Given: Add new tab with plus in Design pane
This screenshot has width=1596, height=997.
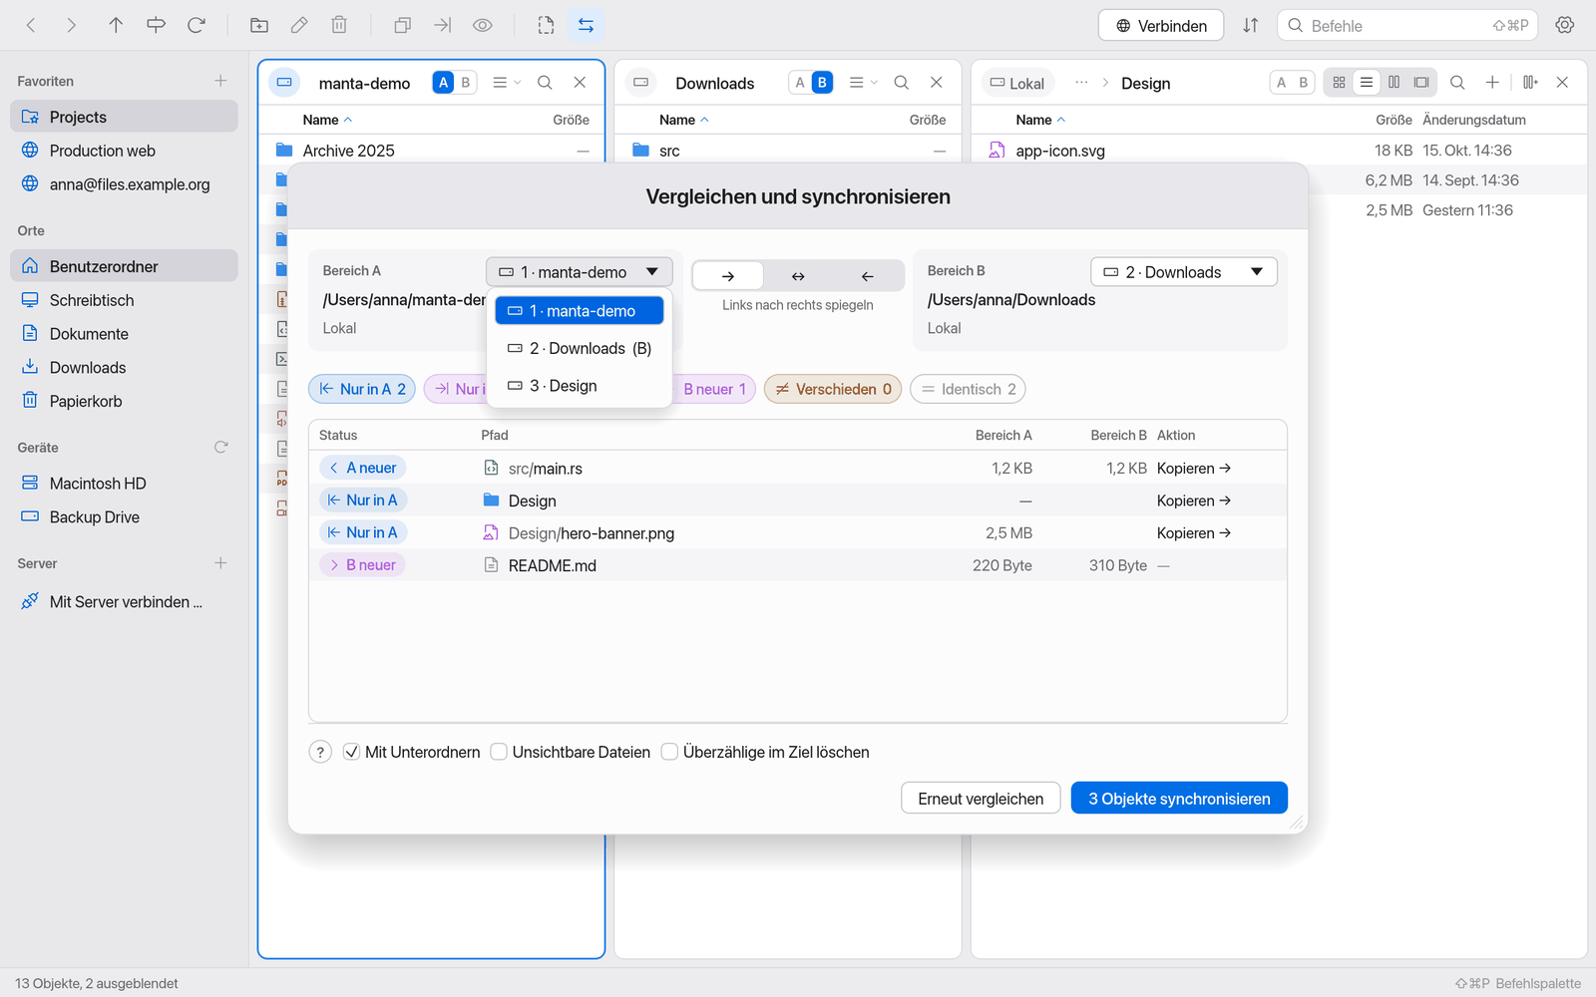Looking at the screenshot, I should [x=1492, y=83].
